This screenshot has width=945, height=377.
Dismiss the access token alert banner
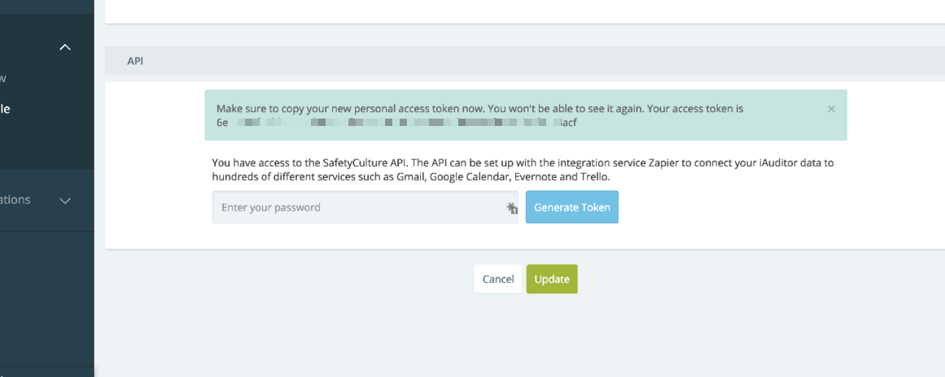(831, 109)
